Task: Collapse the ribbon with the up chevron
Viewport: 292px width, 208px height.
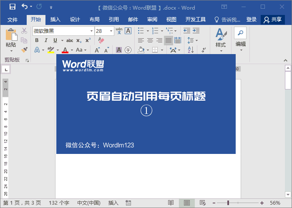Action: [x=285, y=61]
